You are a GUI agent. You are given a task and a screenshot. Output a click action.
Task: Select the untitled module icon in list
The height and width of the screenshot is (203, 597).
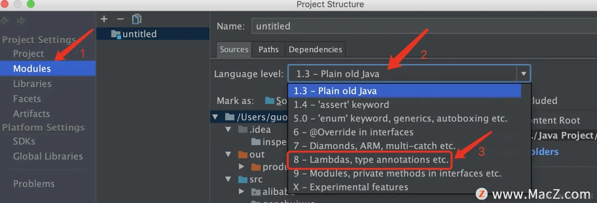click(116, 34)
